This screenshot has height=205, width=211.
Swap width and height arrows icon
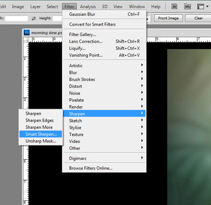34,18
